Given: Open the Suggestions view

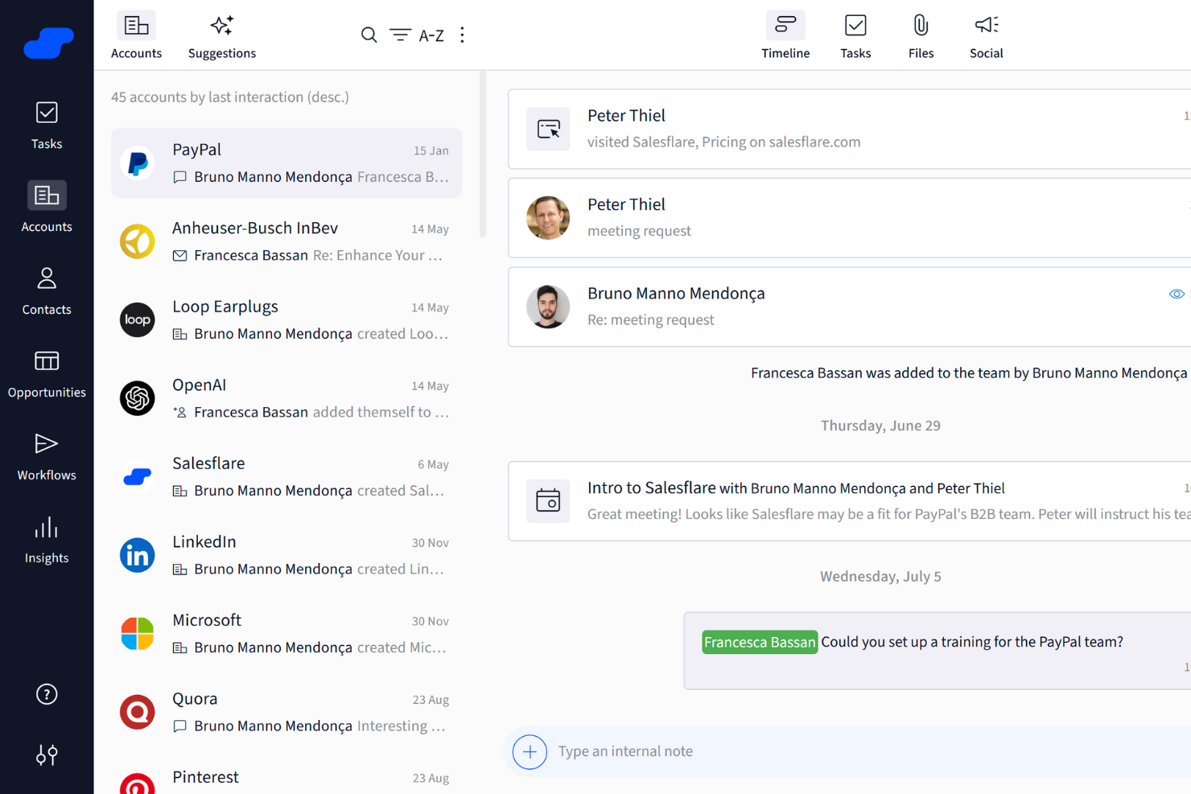Looking at the screenshot, I should point(221,35).
